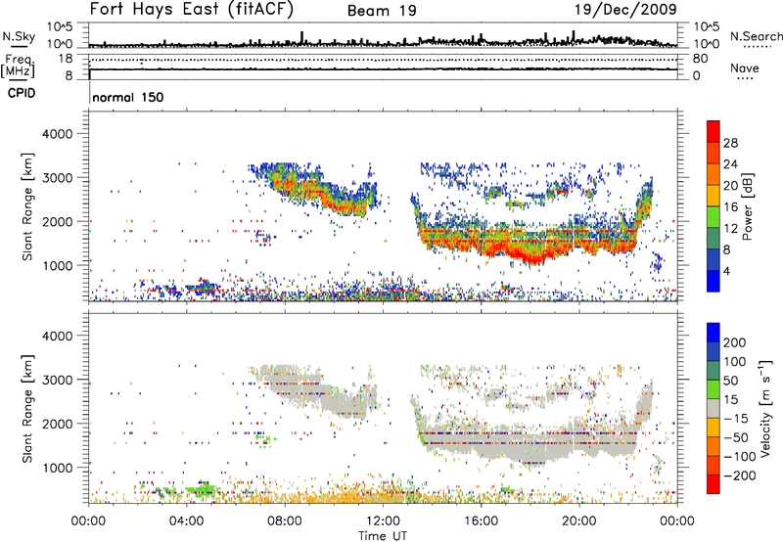Click the 'normal 150' CPID text
The image size is (783, 542).
point(128,97)
